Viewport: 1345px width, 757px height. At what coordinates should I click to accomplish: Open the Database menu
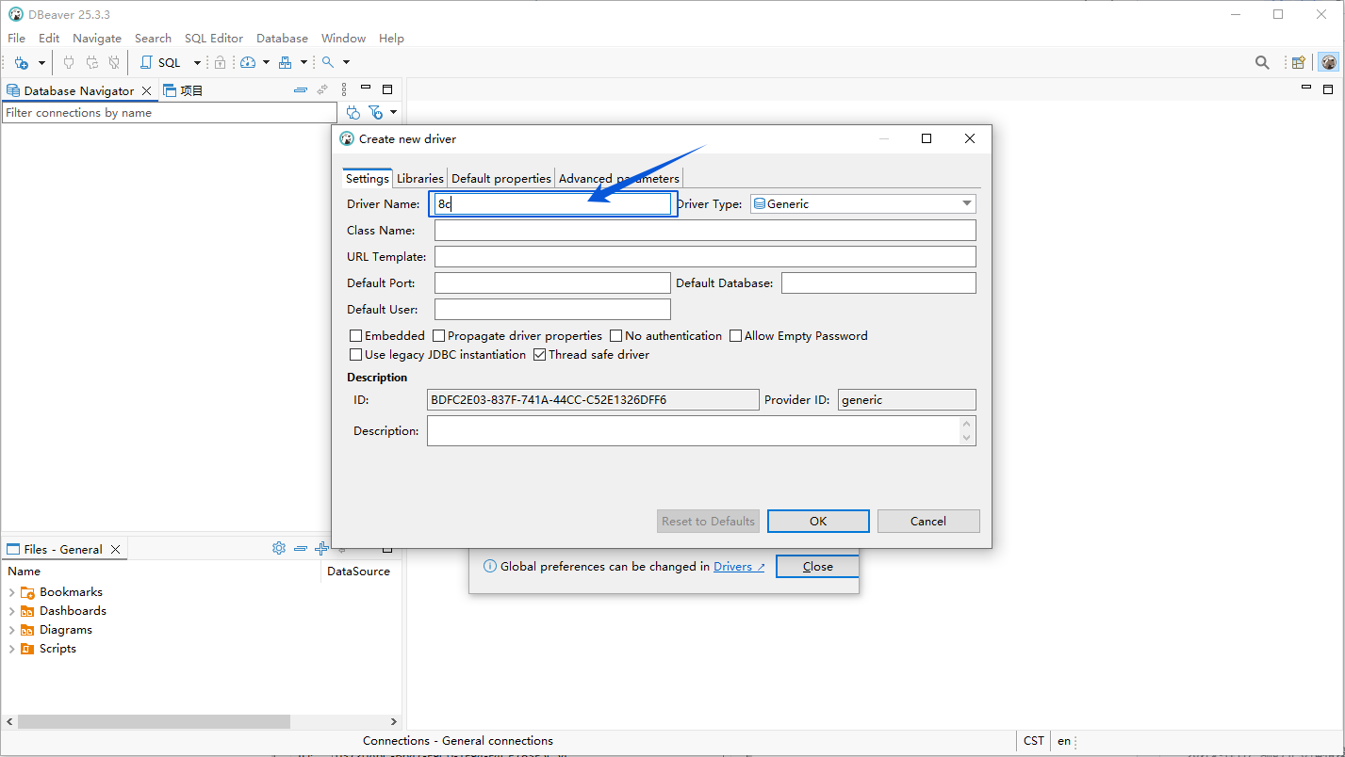283,39
